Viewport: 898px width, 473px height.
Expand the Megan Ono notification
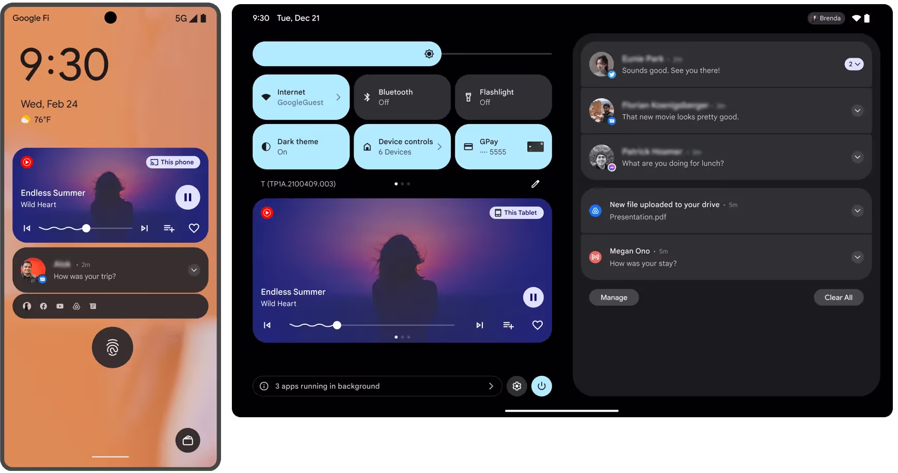coord(857,257)
